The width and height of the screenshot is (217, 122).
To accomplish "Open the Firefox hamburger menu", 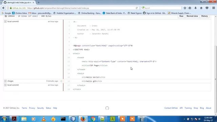I will coord(214,8).
